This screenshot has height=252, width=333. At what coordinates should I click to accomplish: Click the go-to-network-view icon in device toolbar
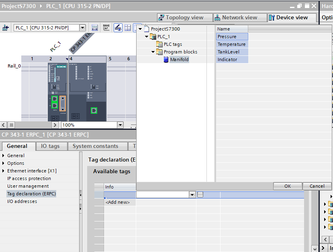click(x=6, y=28)
